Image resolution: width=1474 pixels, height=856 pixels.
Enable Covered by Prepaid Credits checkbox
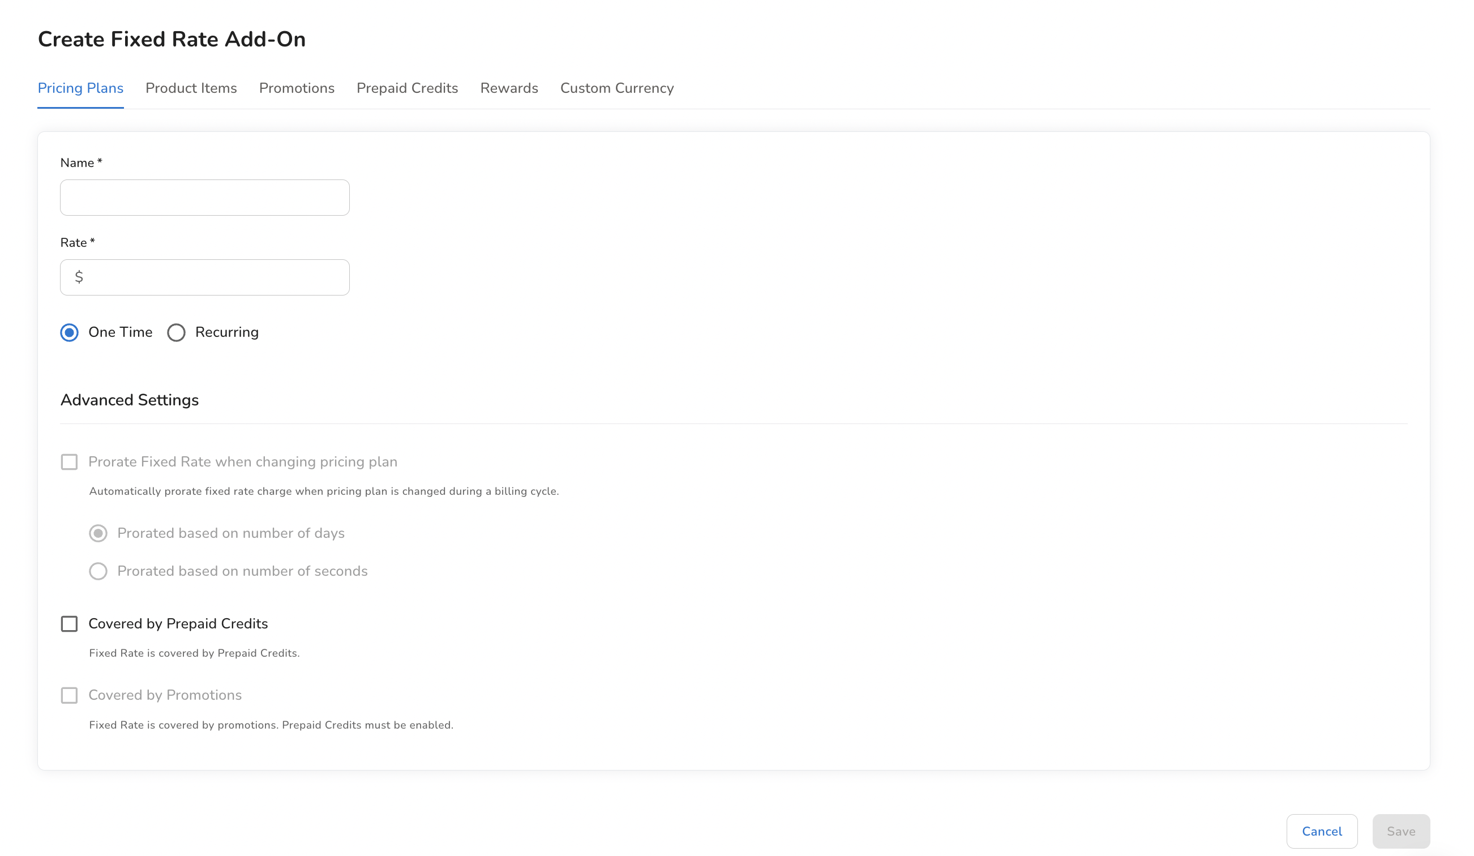[70, 624]
